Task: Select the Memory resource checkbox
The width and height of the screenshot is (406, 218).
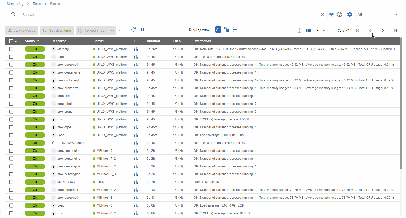Action: coord(11,49)
